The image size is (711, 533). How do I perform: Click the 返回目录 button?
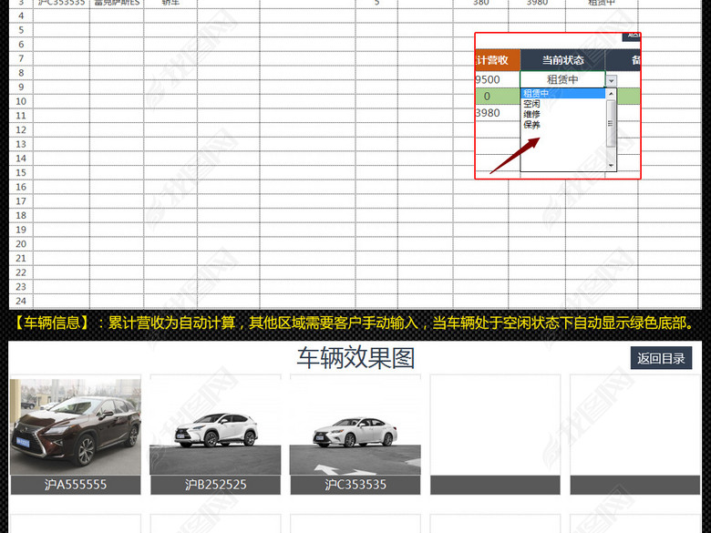661,358
